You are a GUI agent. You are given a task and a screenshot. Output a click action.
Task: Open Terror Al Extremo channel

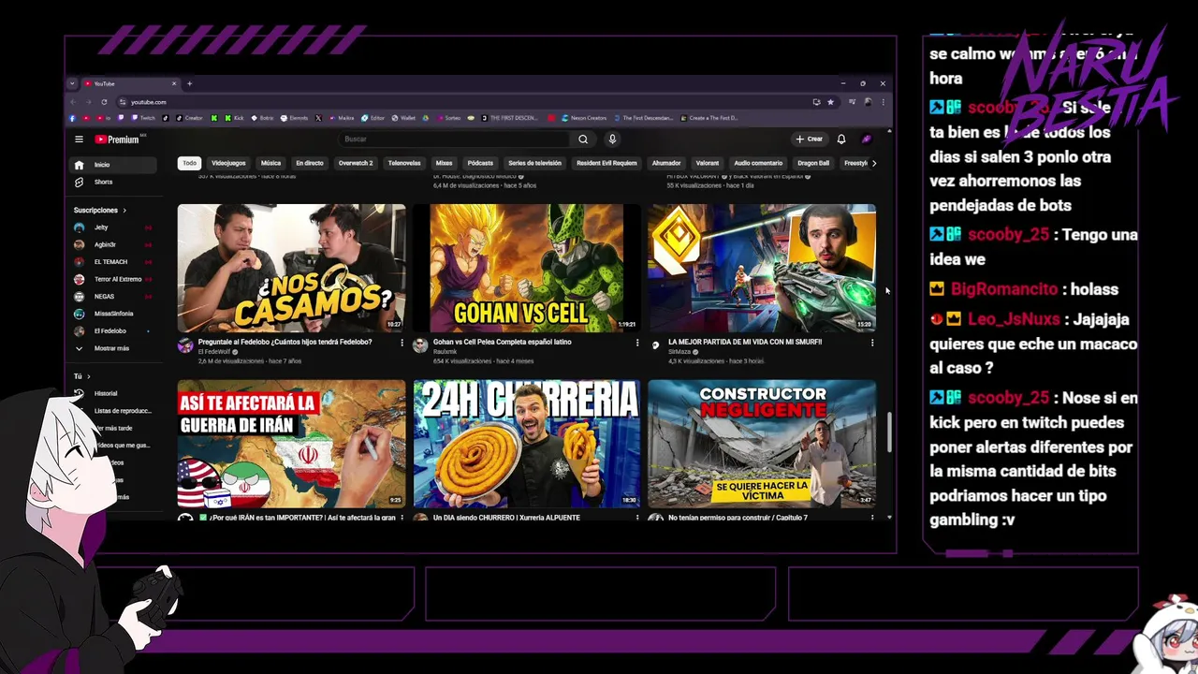coord(113,279)
